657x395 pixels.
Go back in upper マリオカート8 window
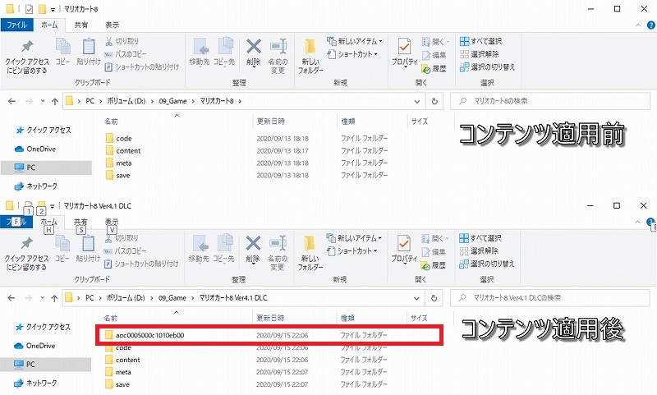pos(11,101)
